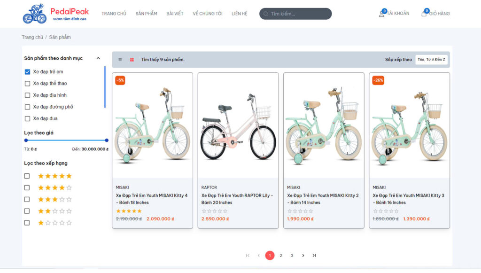
Task: Filter by five star rating checkbox
Action: tap(27, 176)
